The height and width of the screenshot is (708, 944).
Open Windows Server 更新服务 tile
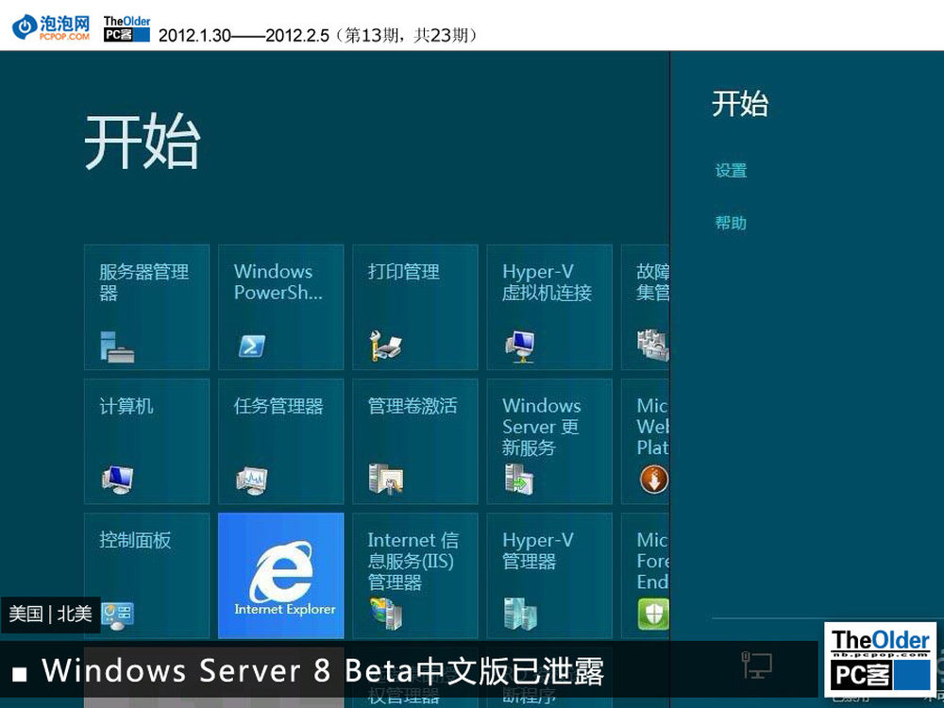(x=548, y=442)
